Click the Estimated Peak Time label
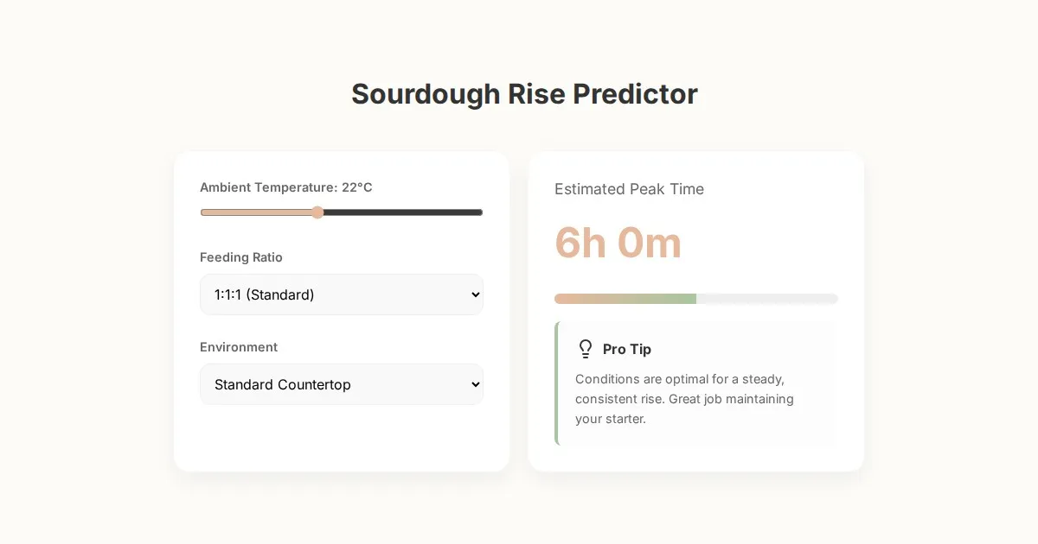1038x544 pixels. (629, 189)
